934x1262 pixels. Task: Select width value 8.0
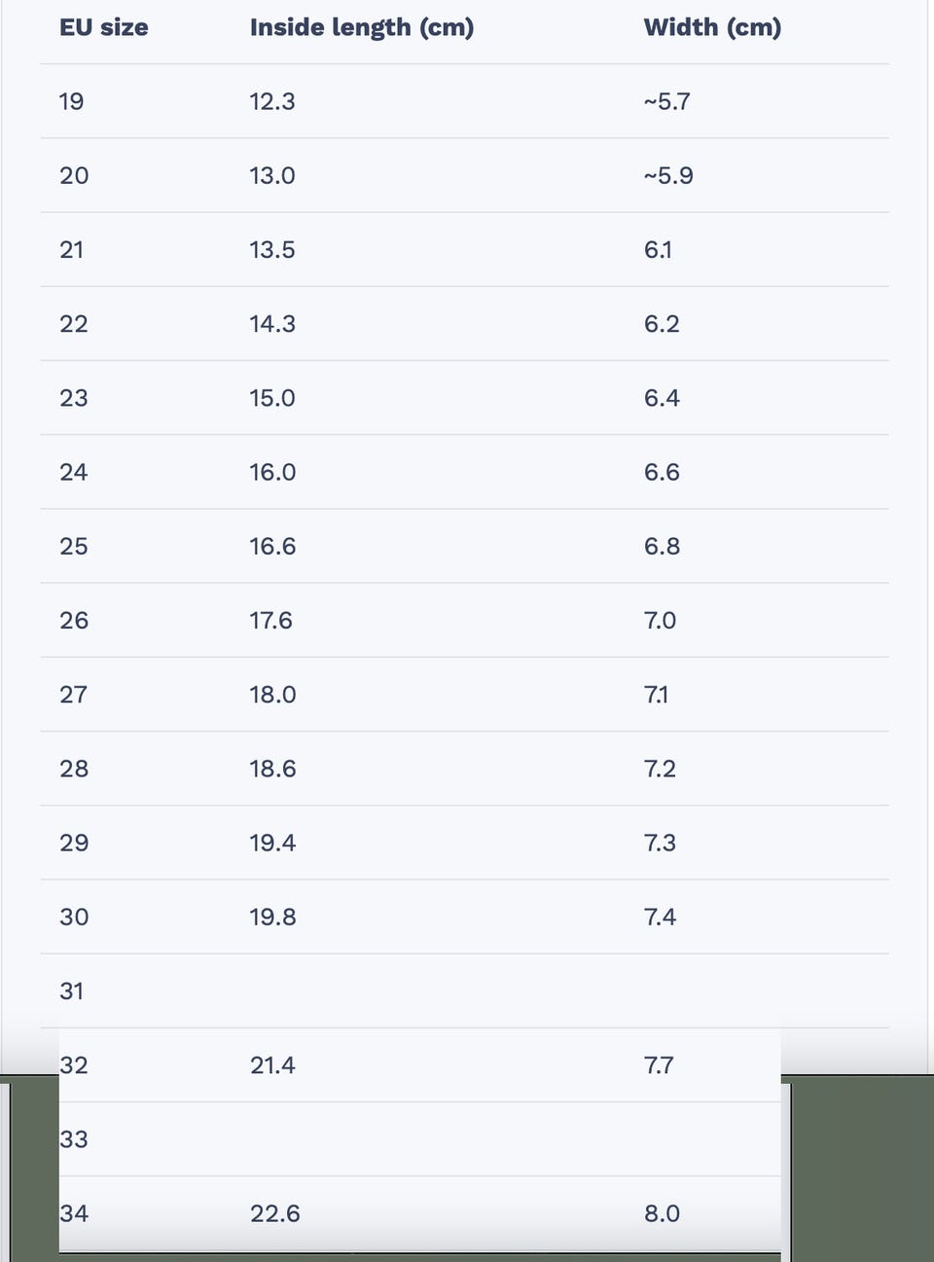tap(662, 1213)
